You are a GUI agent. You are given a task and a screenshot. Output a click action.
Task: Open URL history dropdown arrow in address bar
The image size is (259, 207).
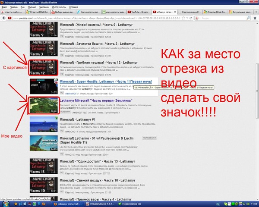(x=187, y=18)
